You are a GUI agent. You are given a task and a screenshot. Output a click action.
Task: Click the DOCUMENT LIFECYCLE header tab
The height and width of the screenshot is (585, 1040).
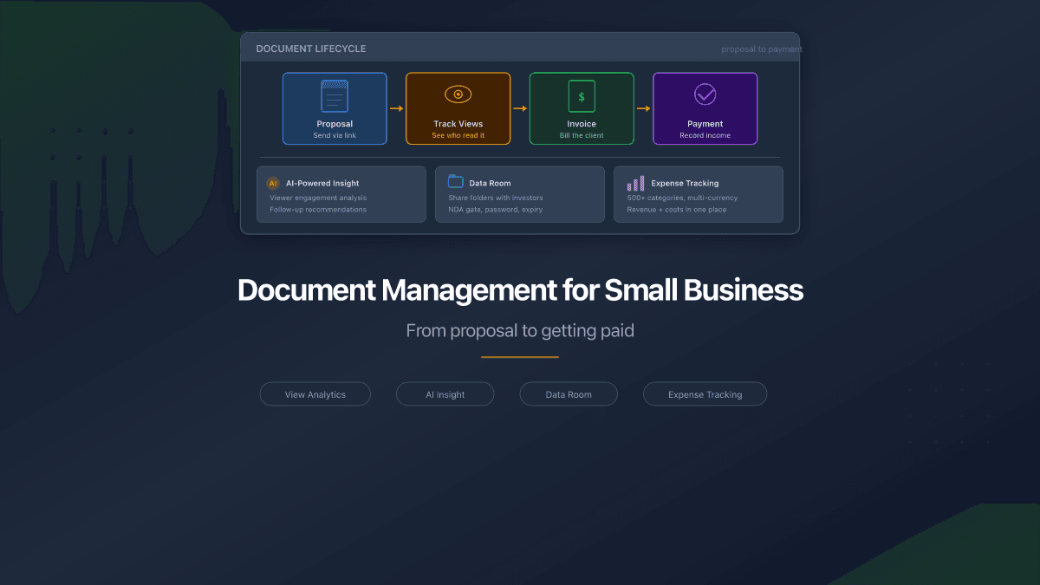pyautogui.click(x=311, y=49)
